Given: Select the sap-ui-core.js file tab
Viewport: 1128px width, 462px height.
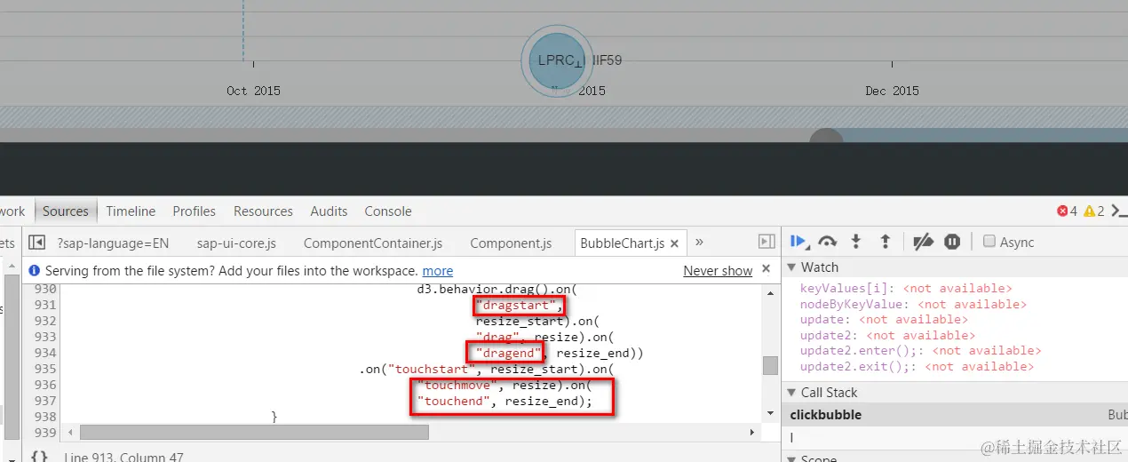Looking at the screenshot, I should point(236,243).
